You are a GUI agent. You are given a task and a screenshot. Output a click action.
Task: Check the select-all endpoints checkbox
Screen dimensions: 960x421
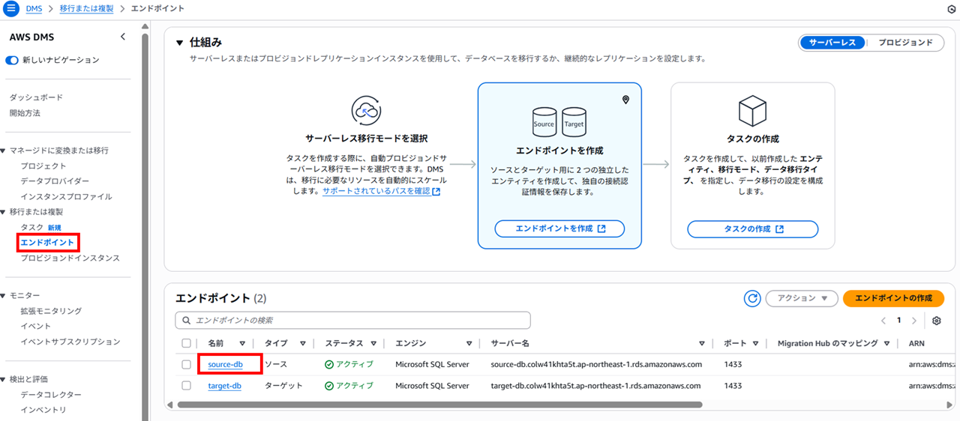186,343
